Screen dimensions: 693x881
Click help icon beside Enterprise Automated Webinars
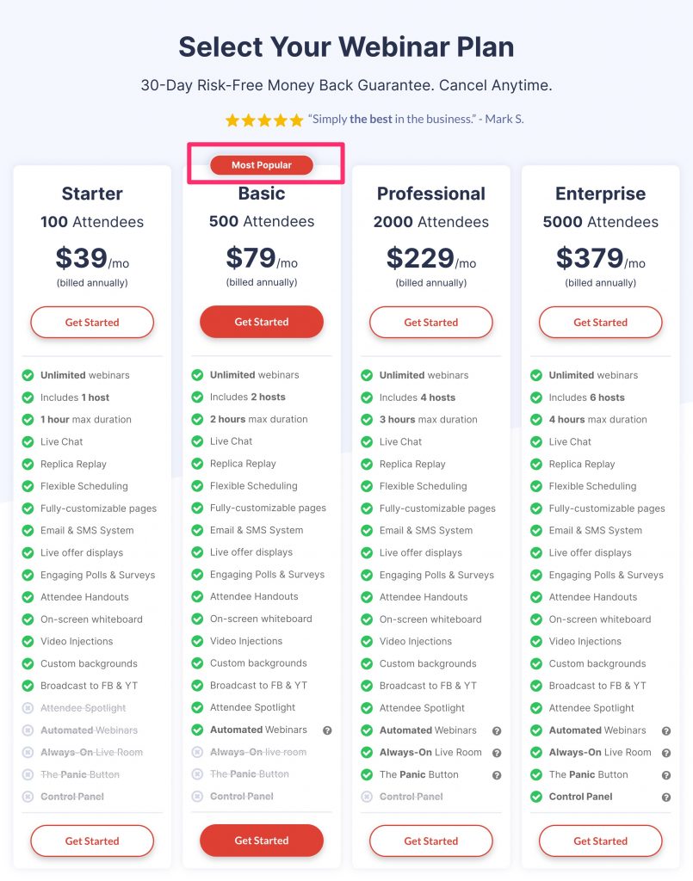point(666,731)
